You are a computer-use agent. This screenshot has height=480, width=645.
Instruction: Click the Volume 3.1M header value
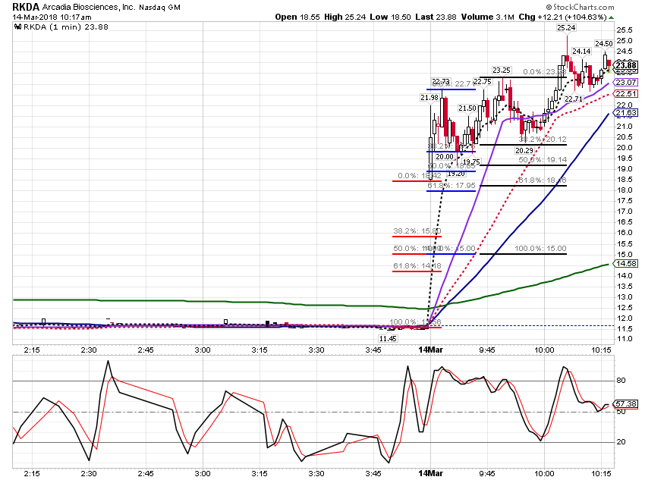(x=488, y=17)
